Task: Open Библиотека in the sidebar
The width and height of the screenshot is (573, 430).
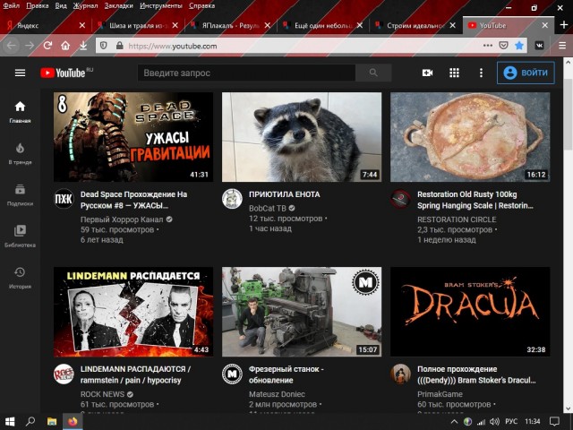Action: pyautogui.click(x=20, y=236)
